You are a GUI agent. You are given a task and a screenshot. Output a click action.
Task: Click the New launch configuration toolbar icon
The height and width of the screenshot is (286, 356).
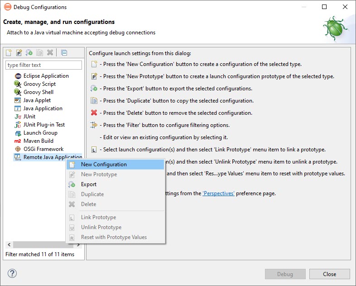pyautogui.click(x=9, y=53)
